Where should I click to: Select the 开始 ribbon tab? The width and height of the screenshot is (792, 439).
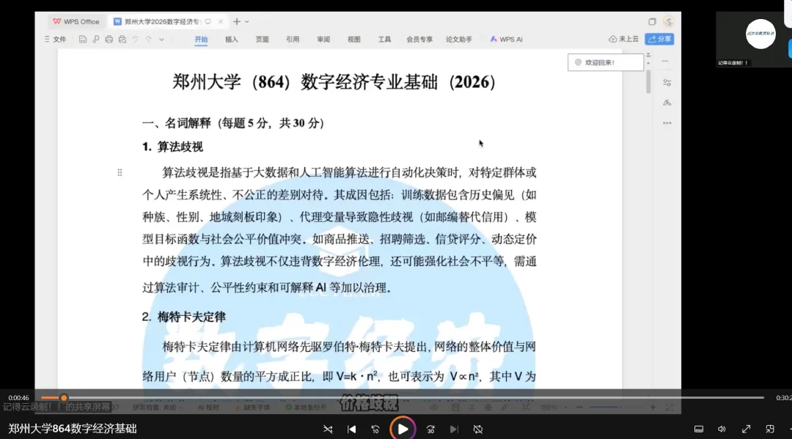(x=201, y=40)
